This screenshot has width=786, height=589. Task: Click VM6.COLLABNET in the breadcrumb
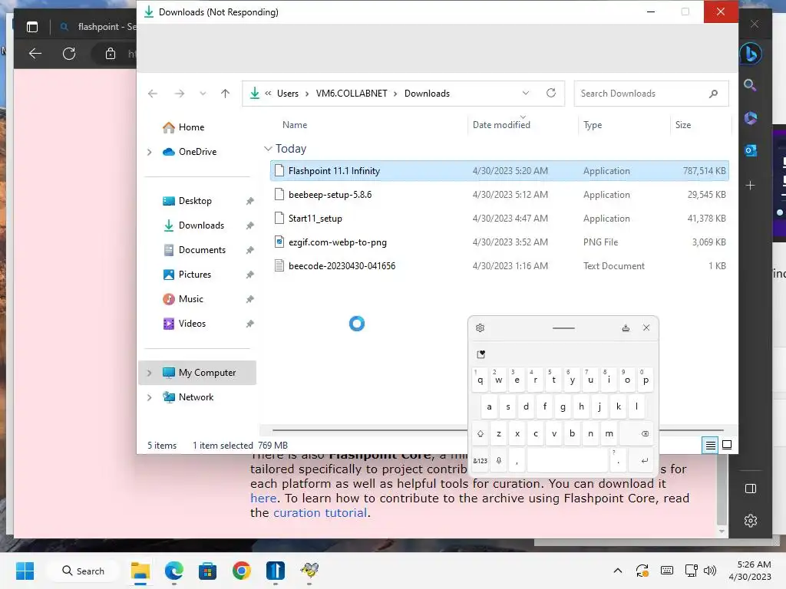(352, 94)
